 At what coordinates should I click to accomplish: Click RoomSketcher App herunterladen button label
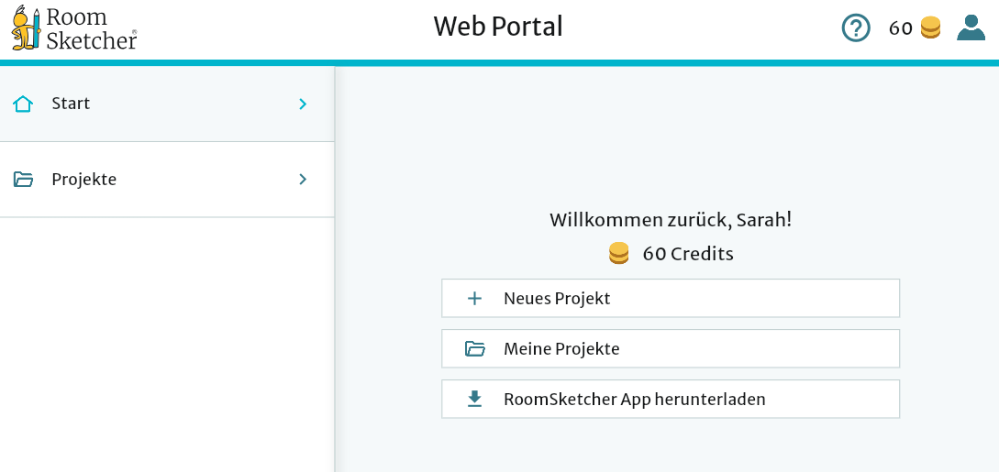(x=635, y=400)
